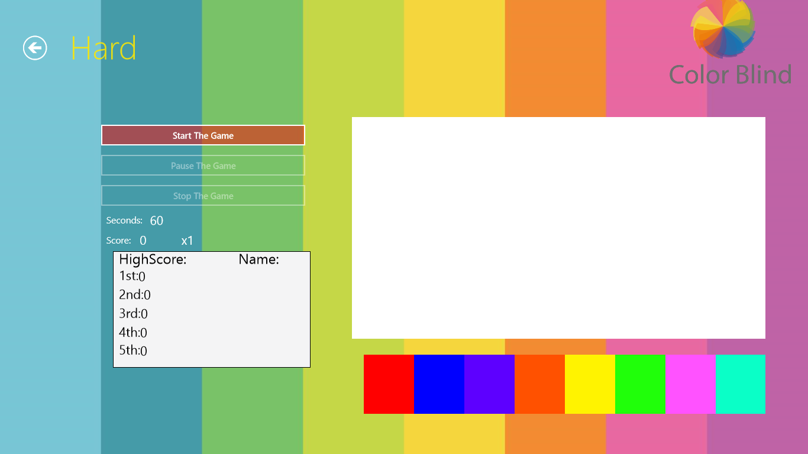Click the Hard difficulty title

coord(104,48)
